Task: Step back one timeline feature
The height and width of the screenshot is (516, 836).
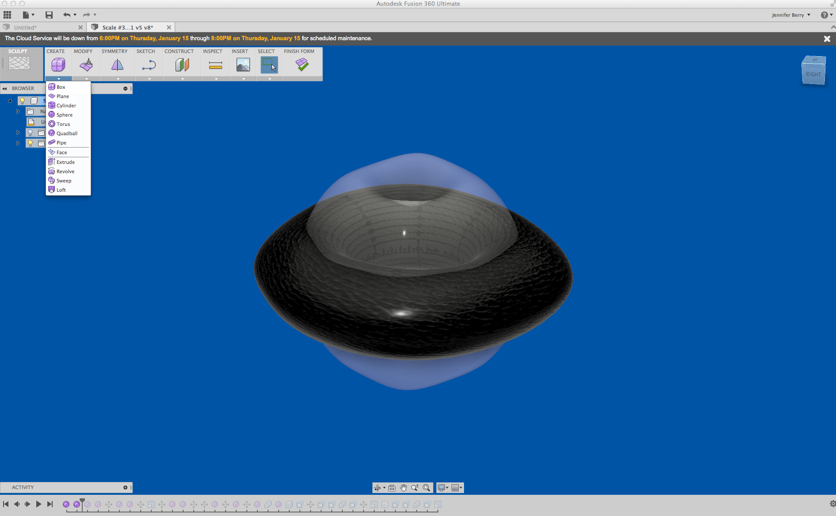Action: (17, 504)
